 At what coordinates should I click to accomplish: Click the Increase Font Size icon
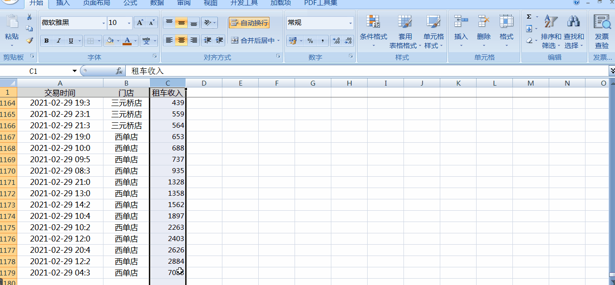(140, 23)
